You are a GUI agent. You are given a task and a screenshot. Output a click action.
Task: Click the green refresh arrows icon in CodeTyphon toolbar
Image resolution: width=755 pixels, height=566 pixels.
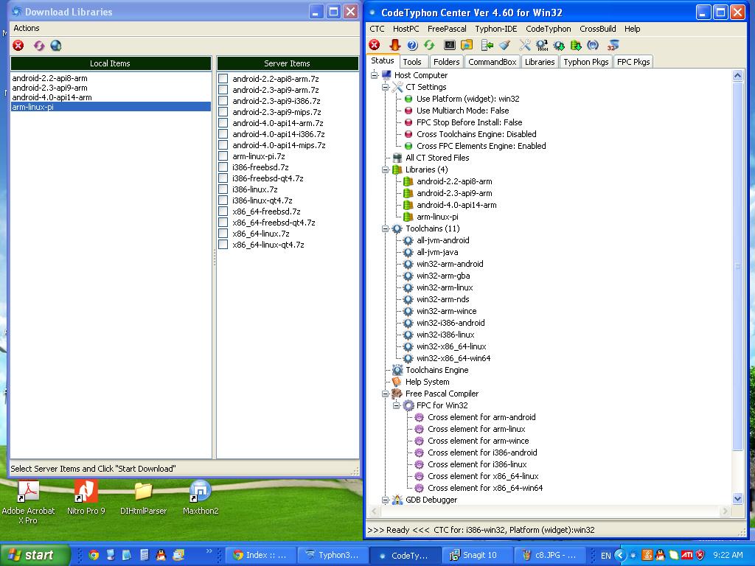pyautogui.click(x=429, y=45)
